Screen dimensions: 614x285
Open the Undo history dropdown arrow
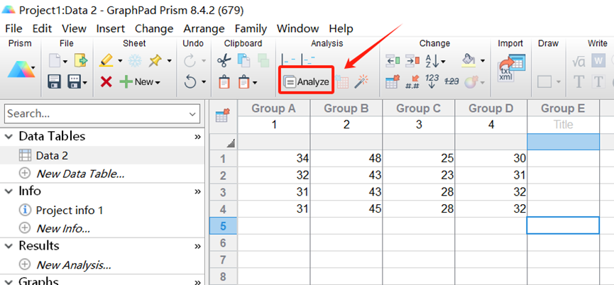tap(204, 82)
